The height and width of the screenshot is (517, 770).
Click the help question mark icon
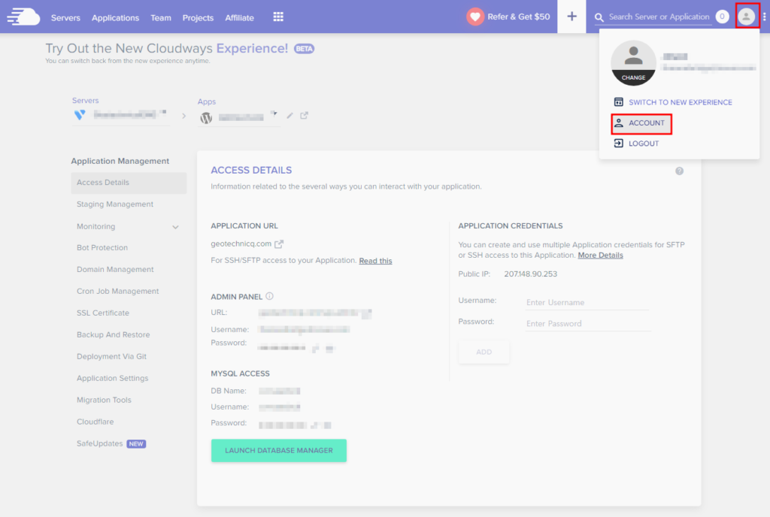point(679,171)
